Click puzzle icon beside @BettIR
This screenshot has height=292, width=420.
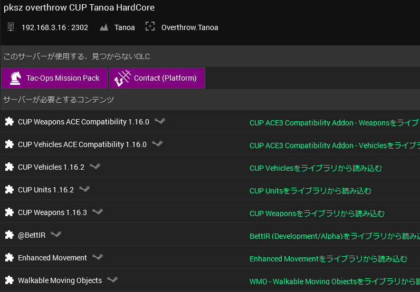[9, 235]
